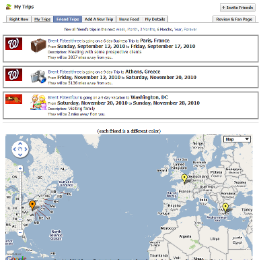This screenshot has width=259, height=264.
Task: Click the orange map marker near Washington
Action: (32, 205)
